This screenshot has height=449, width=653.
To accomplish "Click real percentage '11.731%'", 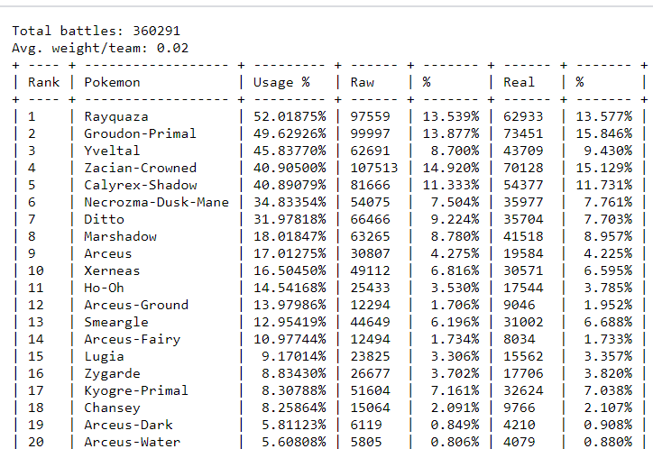I will coord(604,185).
